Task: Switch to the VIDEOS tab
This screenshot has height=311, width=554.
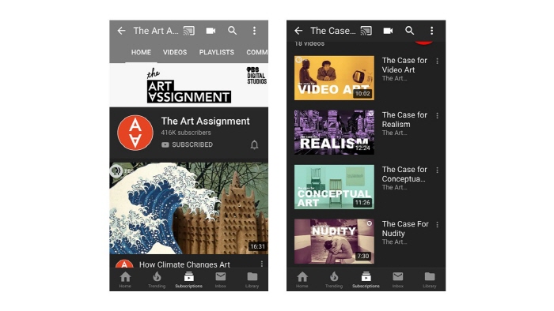Action: tap(175, 52)
